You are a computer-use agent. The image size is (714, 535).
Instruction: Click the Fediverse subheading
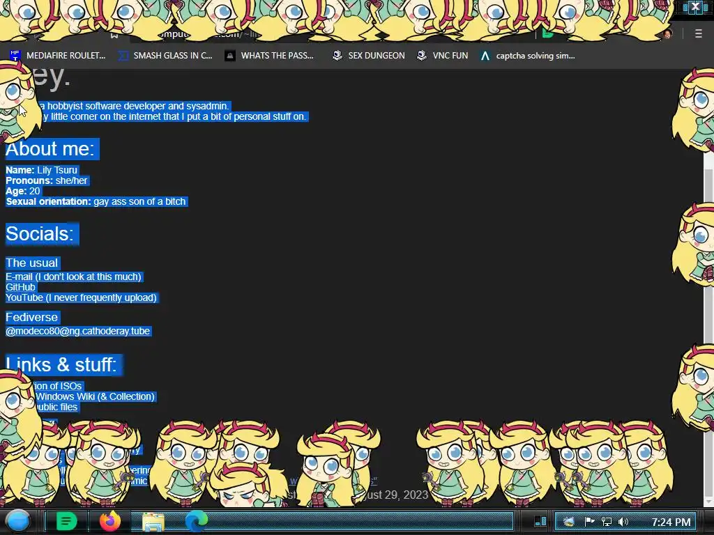(32, 317)
